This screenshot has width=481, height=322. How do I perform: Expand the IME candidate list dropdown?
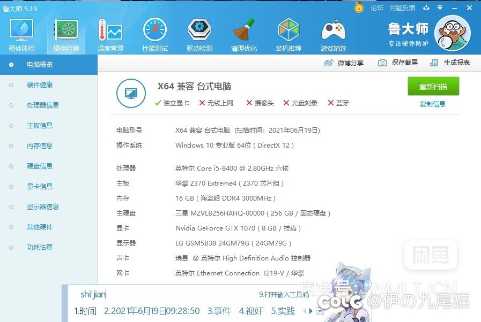[320, 311]
